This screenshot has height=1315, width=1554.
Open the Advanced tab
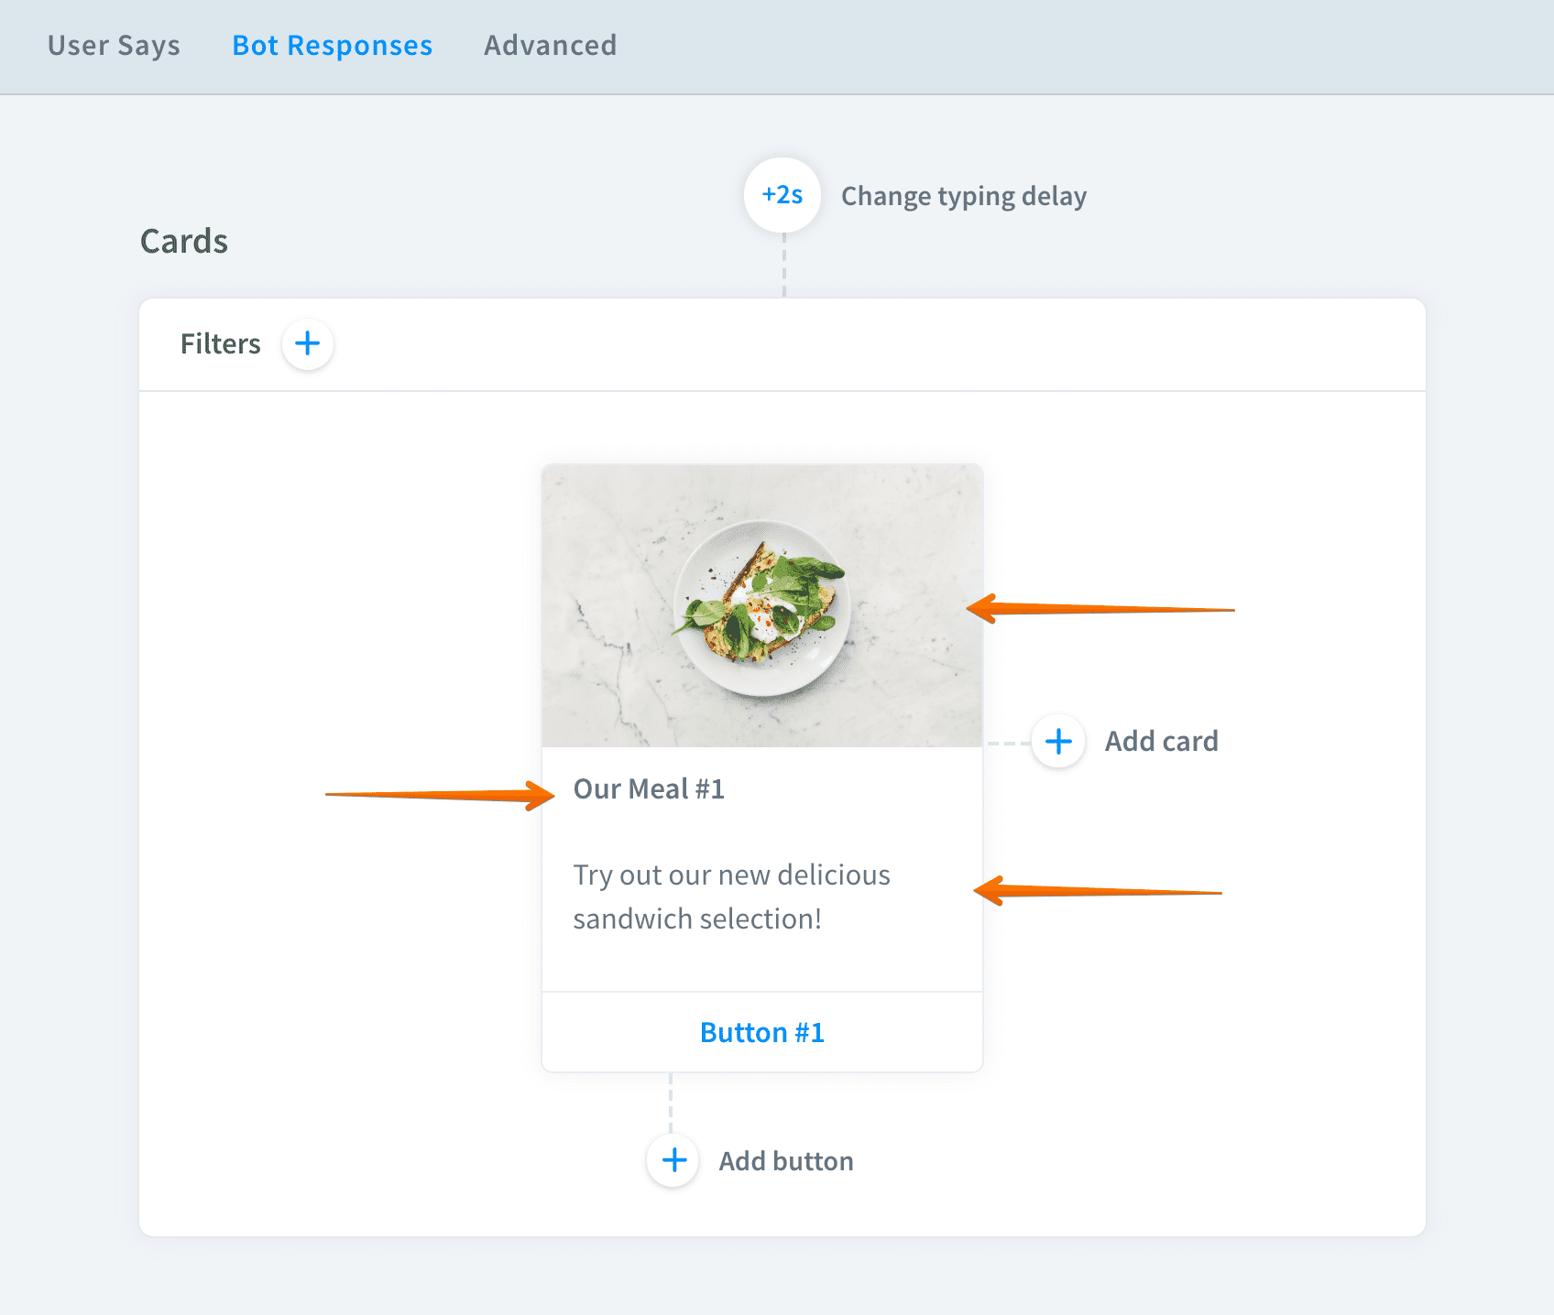tap(550, 46)
